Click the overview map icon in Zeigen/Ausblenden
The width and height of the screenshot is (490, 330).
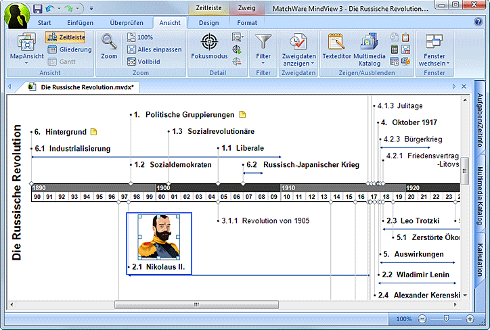pyautogui.click(x=405, y=49)
